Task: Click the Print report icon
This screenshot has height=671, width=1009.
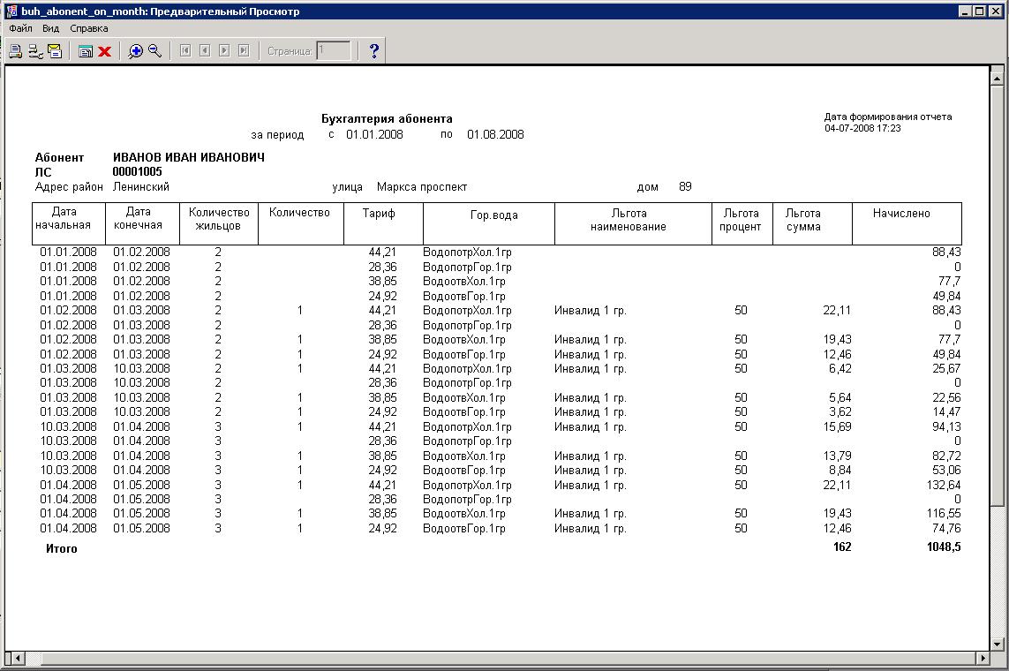Action: (15, 51)
